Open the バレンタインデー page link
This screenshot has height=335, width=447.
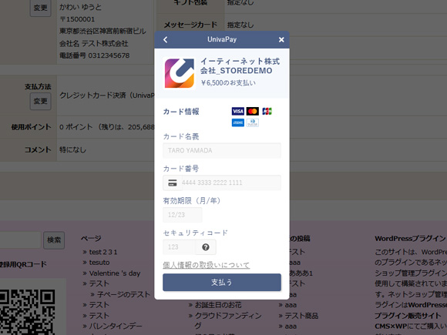(x=116, y=327)
